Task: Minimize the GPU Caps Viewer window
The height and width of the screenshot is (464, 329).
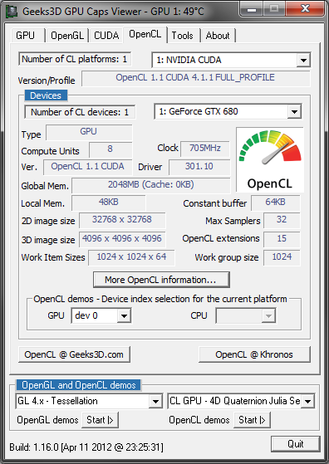Action: pyautogui.click(x=252, y=9)
